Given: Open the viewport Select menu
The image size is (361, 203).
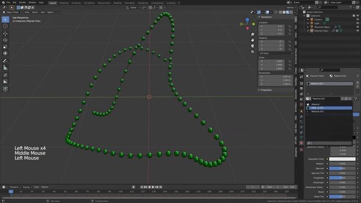Looking at the screenshot, I should 35,12.
